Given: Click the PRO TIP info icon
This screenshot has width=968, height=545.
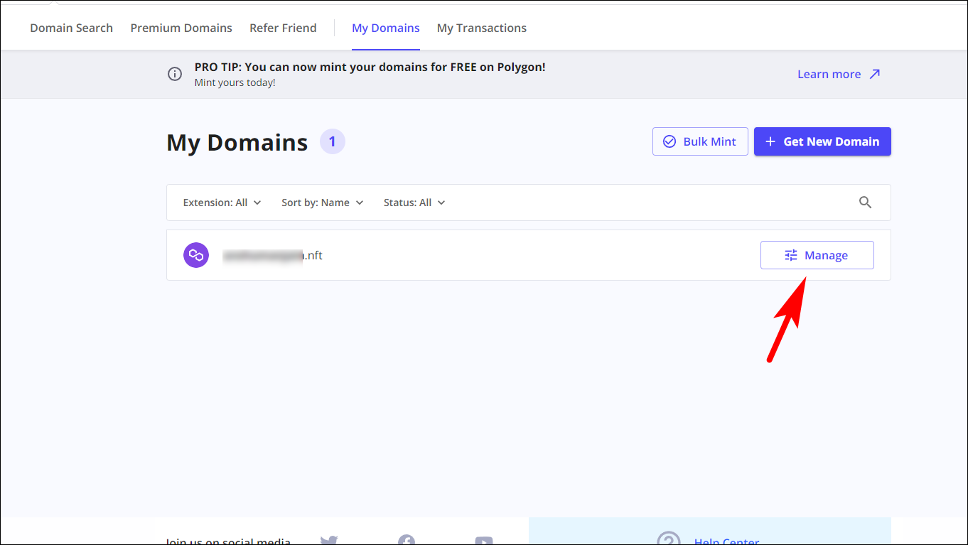Looking at the screenshot, I should coord(175,74).
